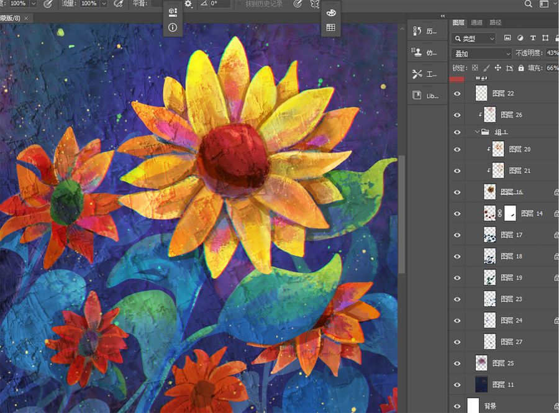Open the search magnifier icon
The width and height of the screenshot is (559, 413).
click(529, 4)
